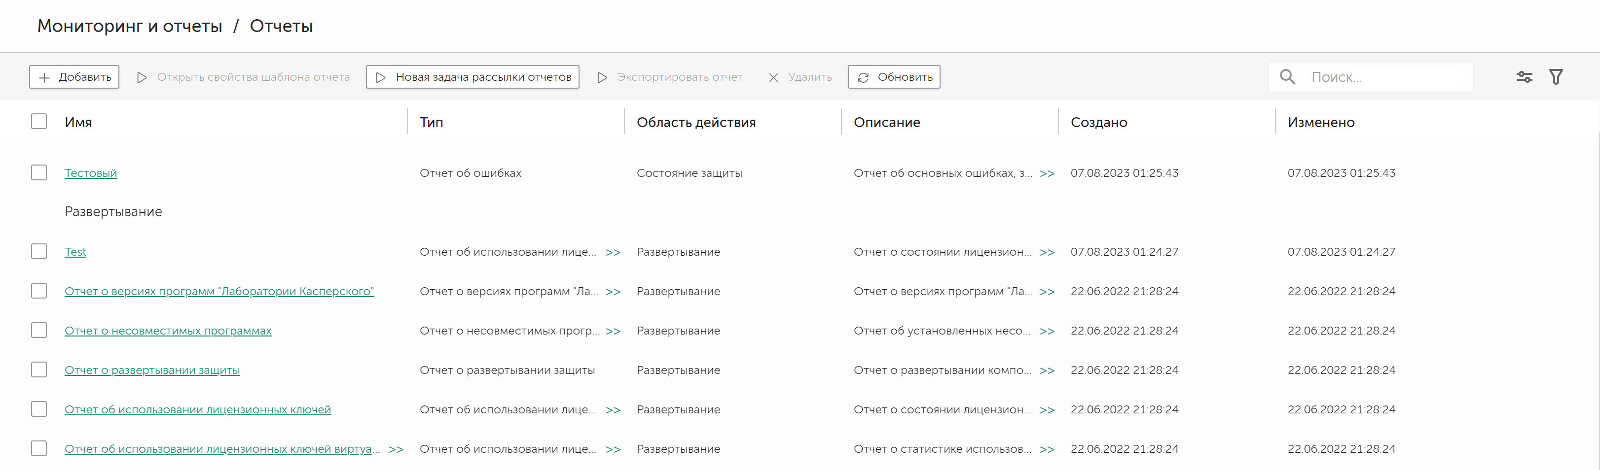
Task: Expand type for ключей виртуа... row
Action: 613,449
